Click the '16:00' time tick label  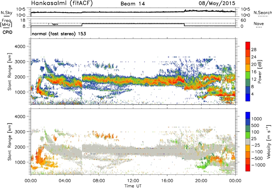pos(167,181)
